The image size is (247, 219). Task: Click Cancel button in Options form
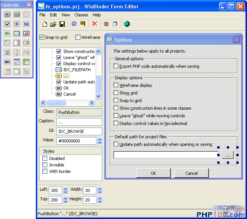(192, 173)
